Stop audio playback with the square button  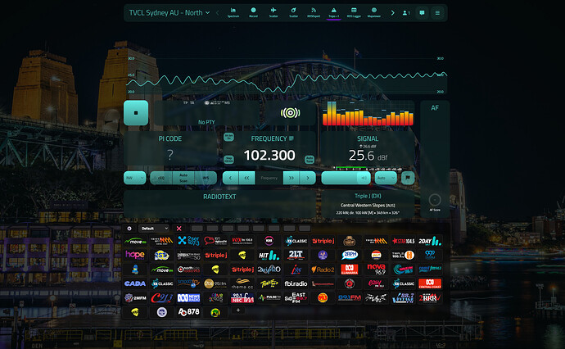click(x=136, y=113)
